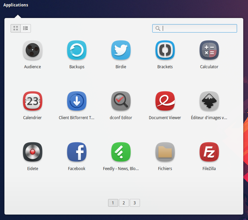The height and width of the screenshot is (220, 248).
Task: Launch the Feedly news reader icon
Action: [x=121, y=152]
